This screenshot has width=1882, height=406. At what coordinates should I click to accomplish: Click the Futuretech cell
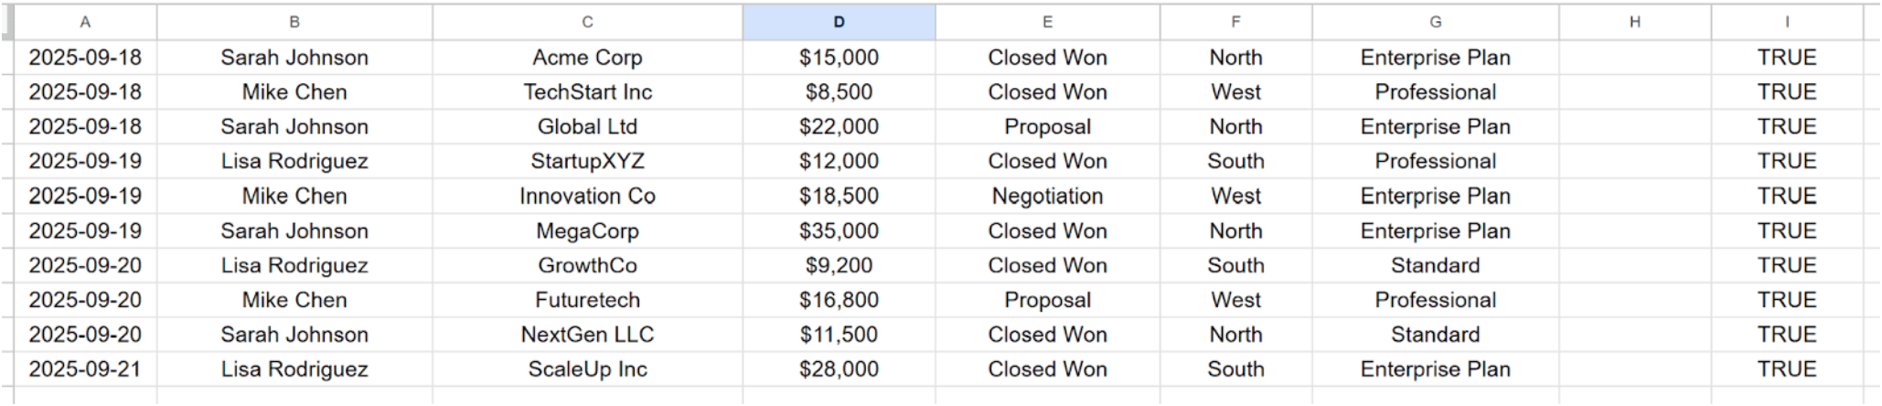pos(587,301)
